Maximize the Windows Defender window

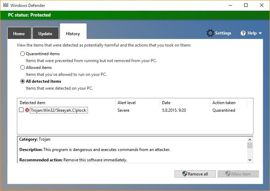pyautogui.click(x=246, y=5)
